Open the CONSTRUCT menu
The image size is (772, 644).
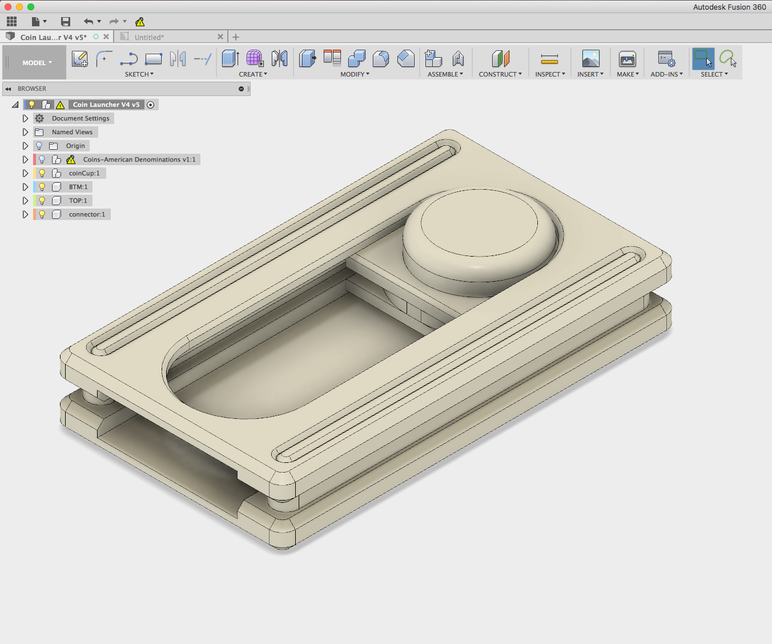tap(500, 74)
